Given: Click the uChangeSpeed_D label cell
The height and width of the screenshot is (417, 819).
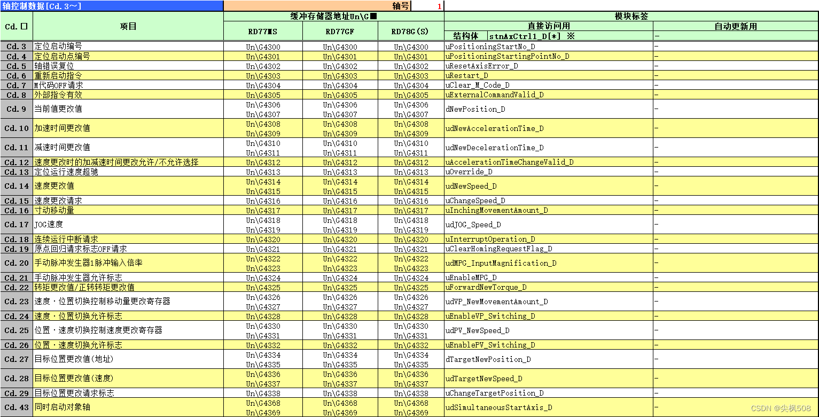Looking at the screenshot, I should 549,200.
